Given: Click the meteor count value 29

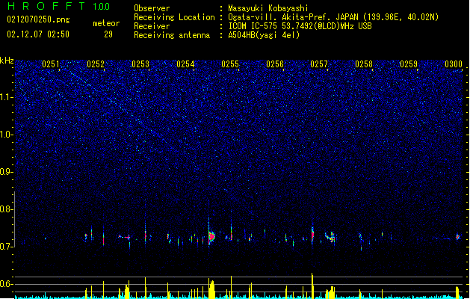Looking at the screenshot, I should (108, 34).
